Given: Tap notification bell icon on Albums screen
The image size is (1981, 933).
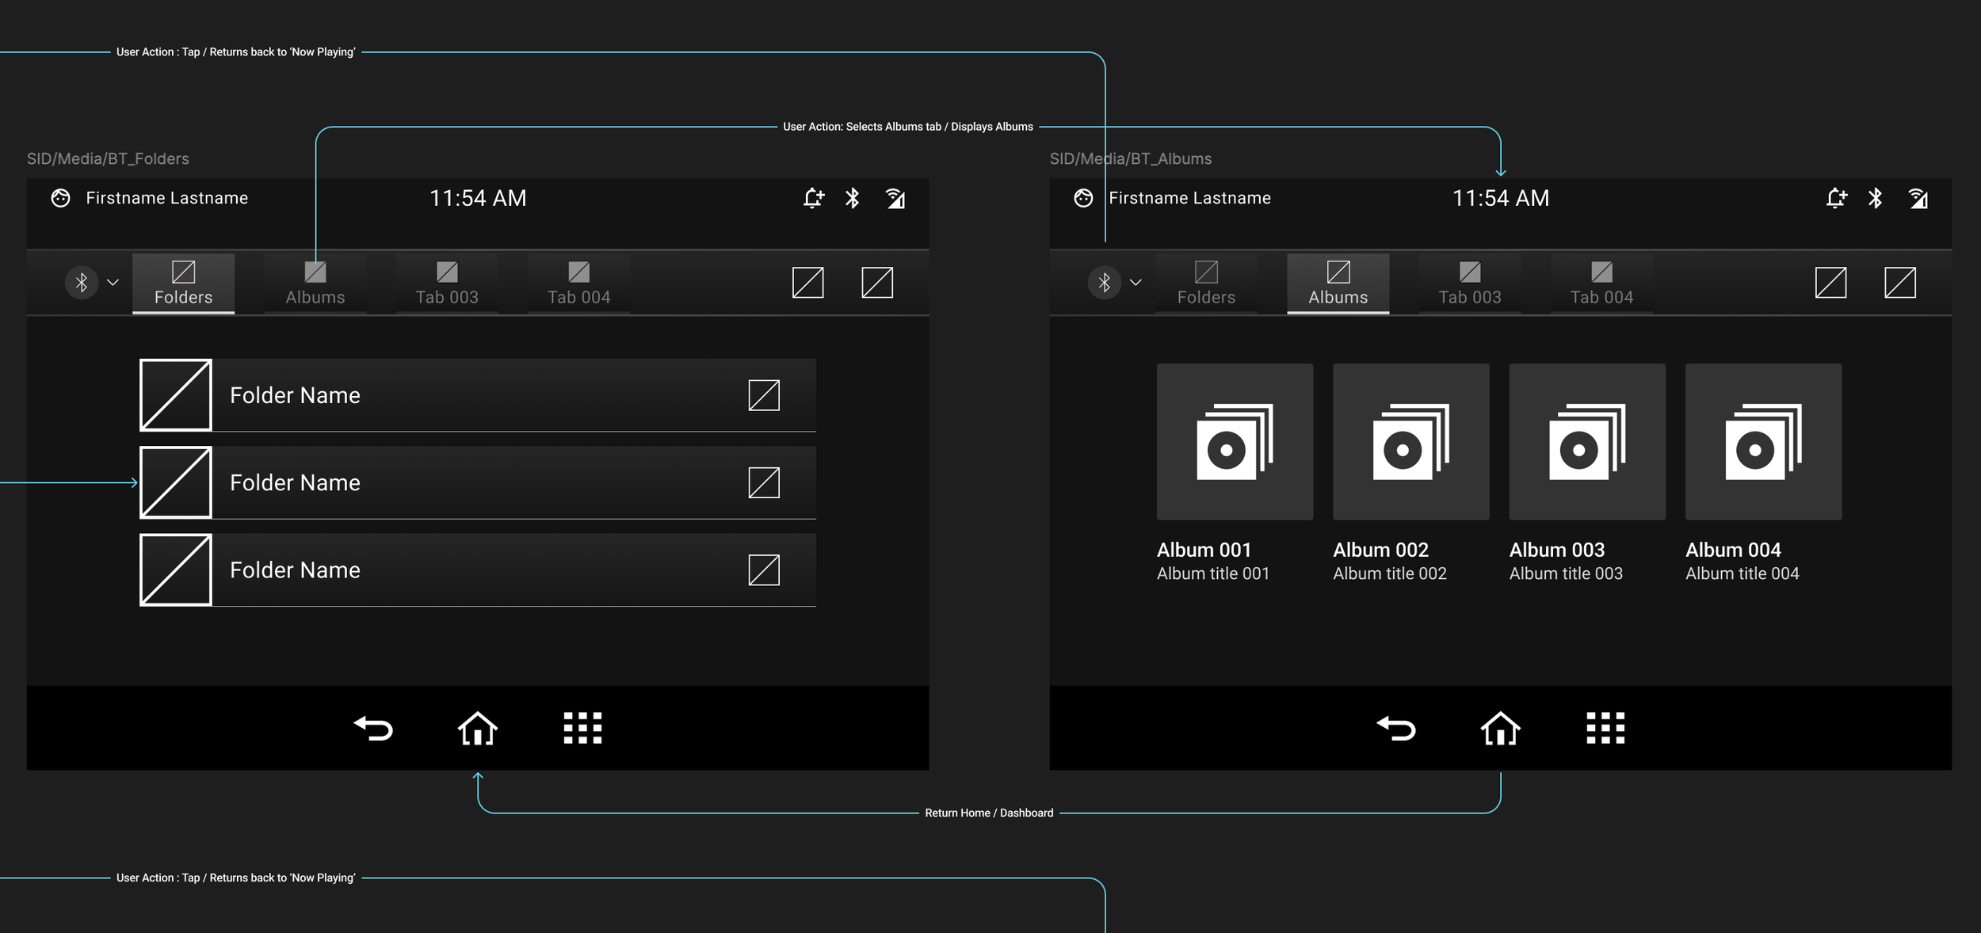Looking at the screenshot, I should point(1836,198).
